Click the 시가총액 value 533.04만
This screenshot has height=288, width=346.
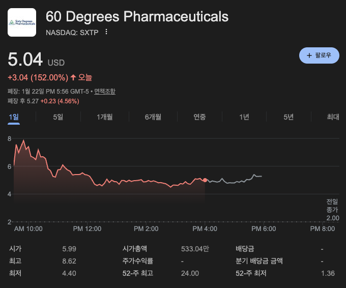[195, 249]
